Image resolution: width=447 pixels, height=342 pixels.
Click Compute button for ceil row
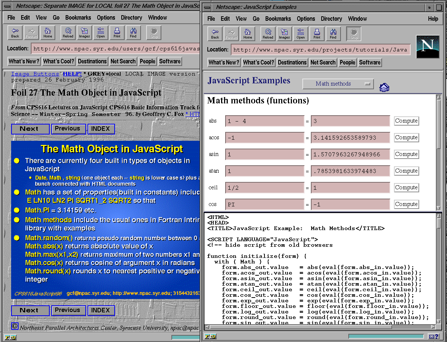point(406,187)
